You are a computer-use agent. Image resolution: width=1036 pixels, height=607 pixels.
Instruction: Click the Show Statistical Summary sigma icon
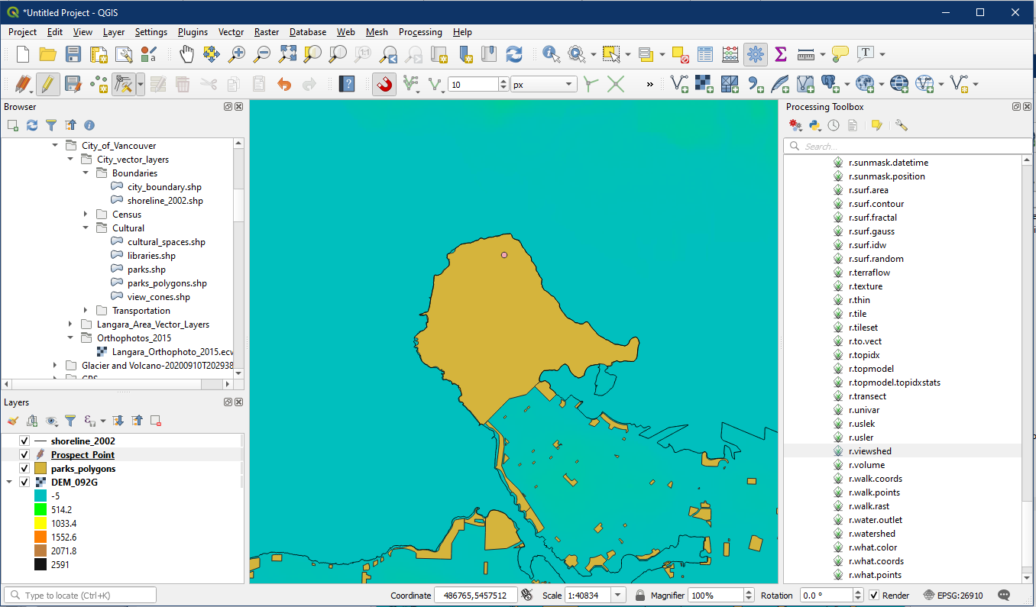point(780,54)
